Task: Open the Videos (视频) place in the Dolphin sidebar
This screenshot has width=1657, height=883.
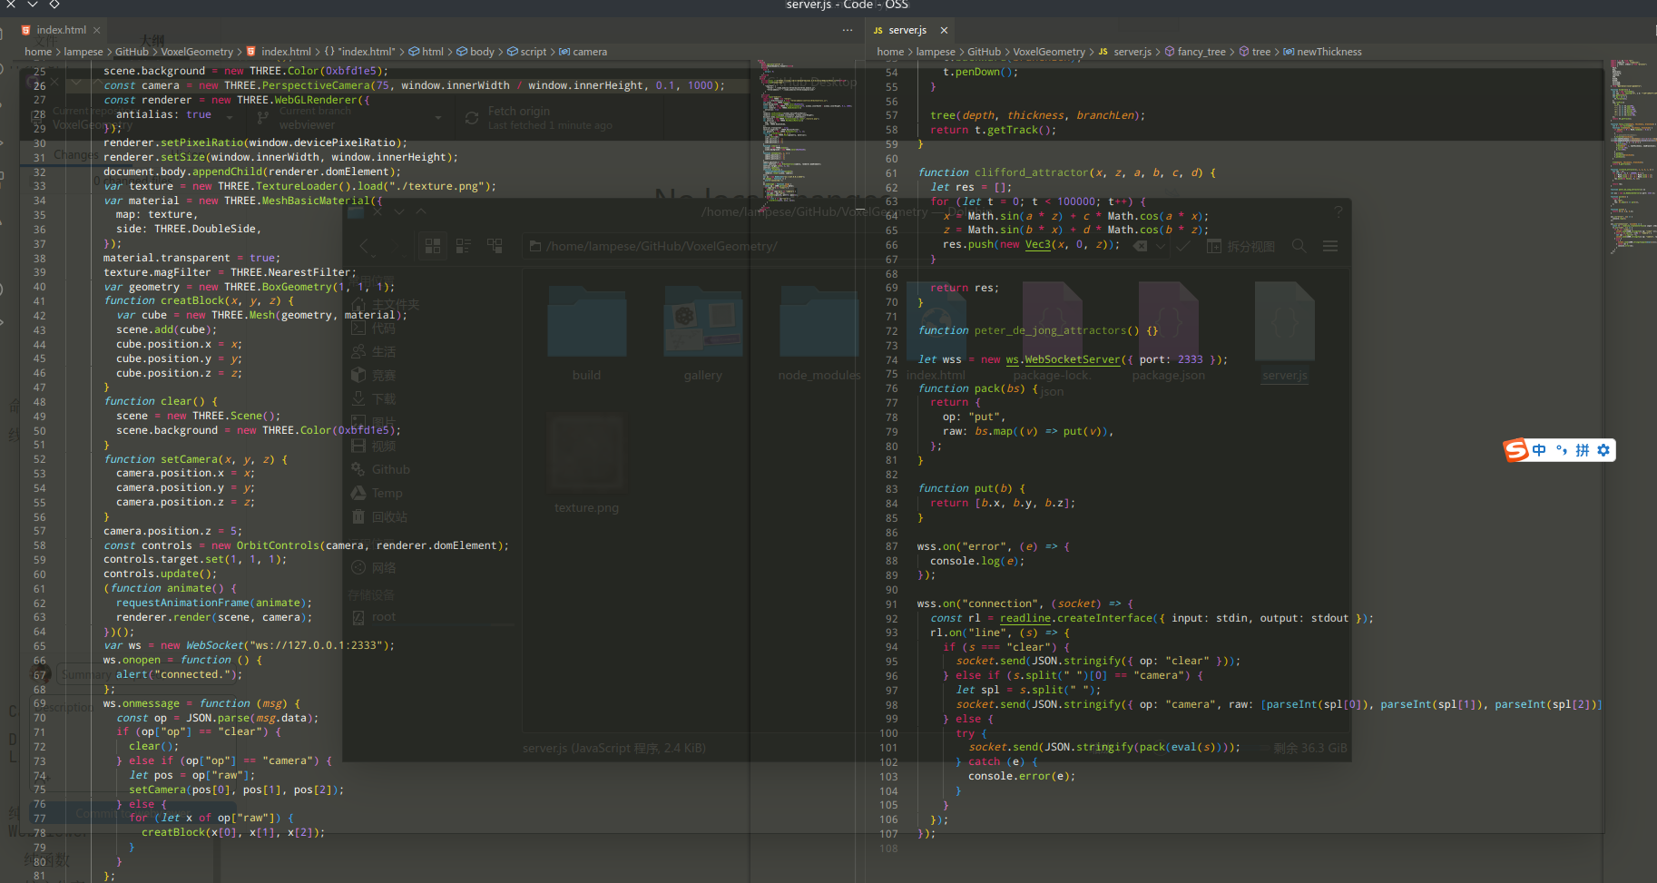Action: coord(374,446)
